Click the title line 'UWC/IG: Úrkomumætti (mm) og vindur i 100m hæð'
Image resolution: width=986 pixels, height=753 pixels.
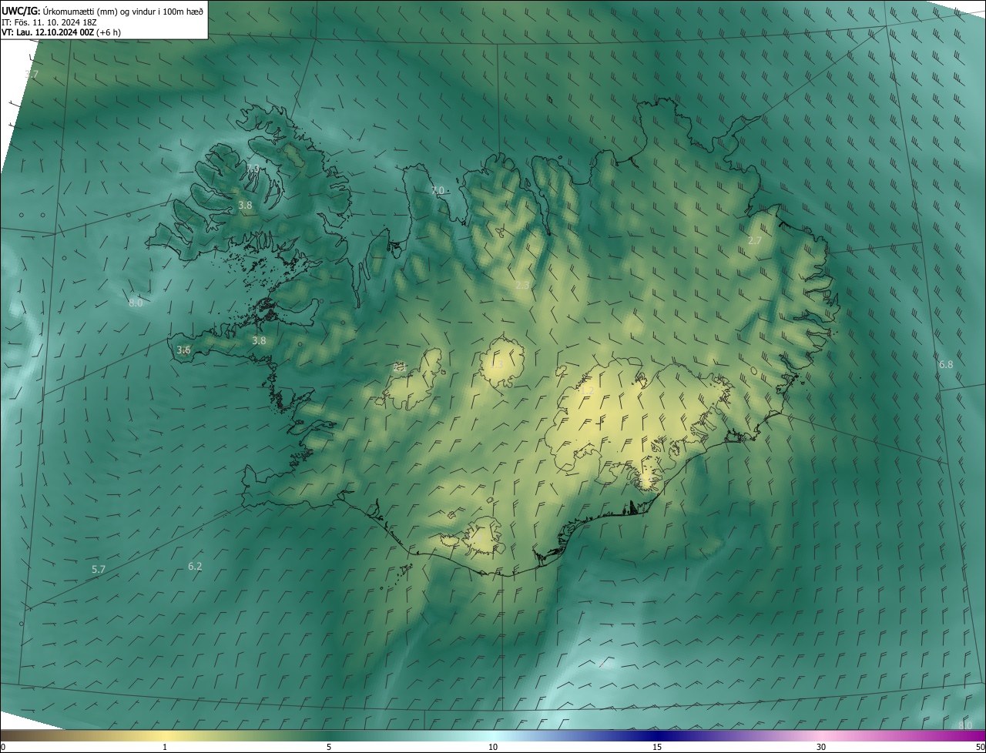click(x=102, y=11)
